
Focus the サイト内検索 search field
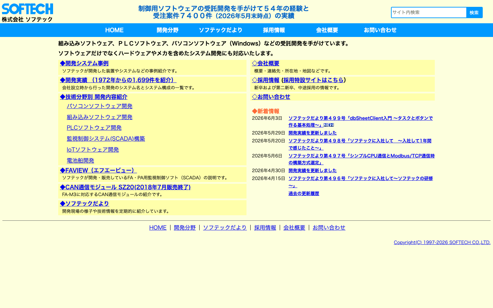pos(429,12)
